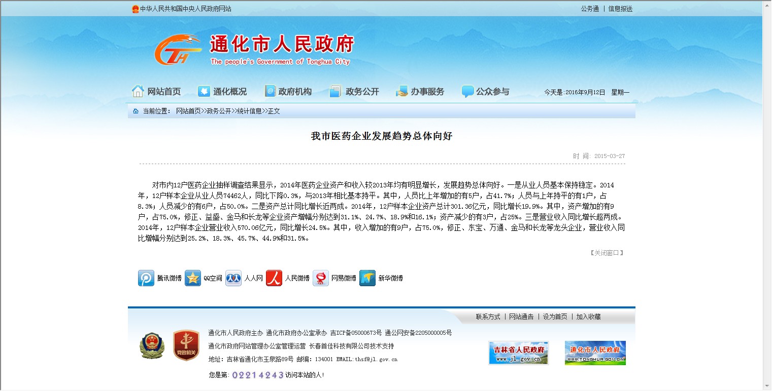Go to 政府机构 navigation item
Viewport: 772px width, 391px height.
288,92
